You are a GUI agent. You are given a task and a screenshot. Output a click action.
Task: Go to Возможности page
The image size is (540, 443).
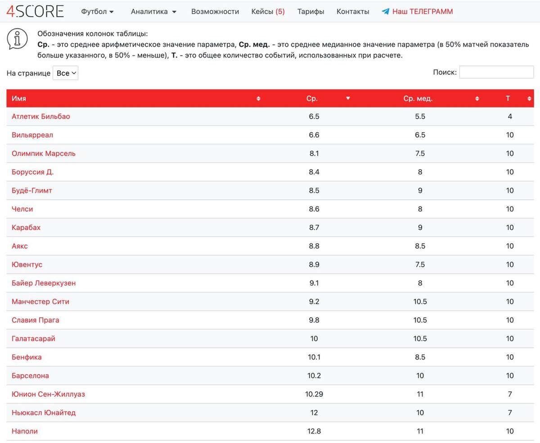[x=215, y=12]
